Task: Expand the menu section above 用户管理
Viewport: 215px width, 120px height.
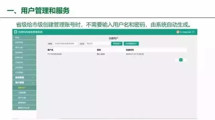Action: (24, 78)
